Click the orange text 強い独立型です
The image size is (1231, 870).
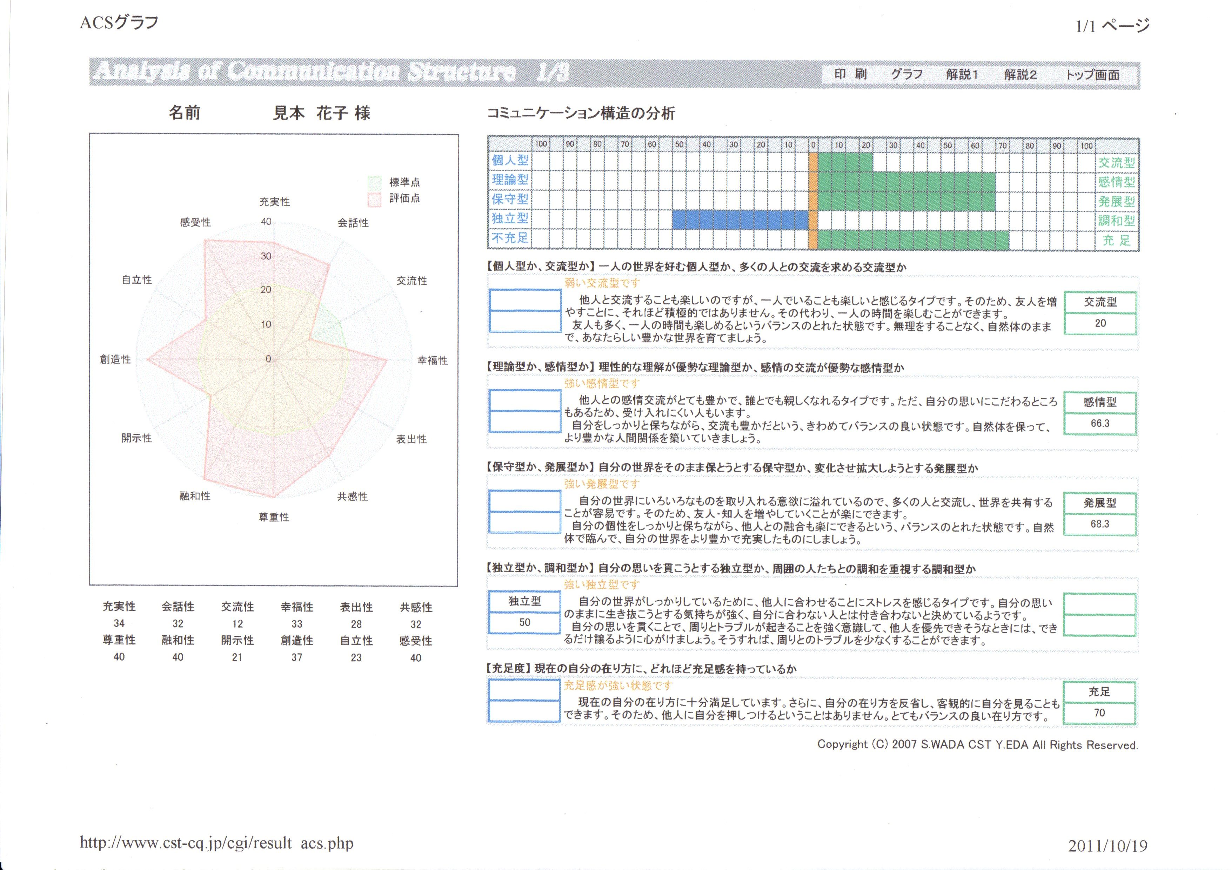[602, 584]
